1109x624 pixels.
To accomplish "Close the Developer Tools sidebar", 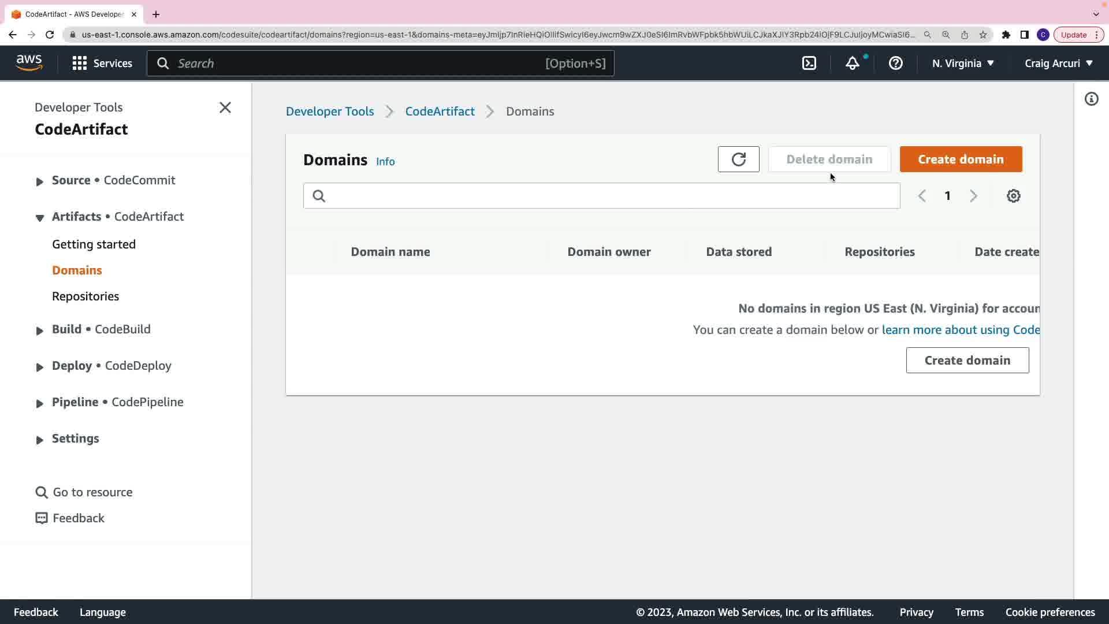I will coord(225,107).
